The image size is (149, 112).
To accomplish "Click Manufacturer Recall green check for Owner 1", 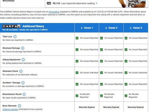I will click(77, 96).
